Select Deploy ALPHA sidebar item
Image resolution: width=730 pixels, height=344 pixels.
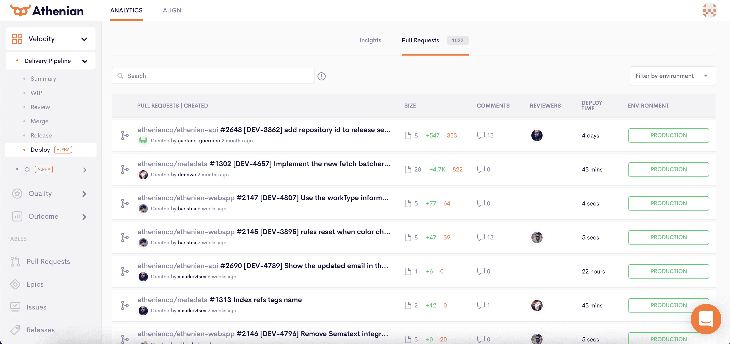point(51,149)
